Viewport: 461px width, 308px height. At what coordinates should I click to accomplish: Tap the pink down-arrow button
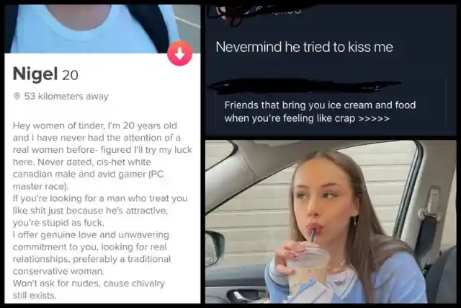click(179, 53)
